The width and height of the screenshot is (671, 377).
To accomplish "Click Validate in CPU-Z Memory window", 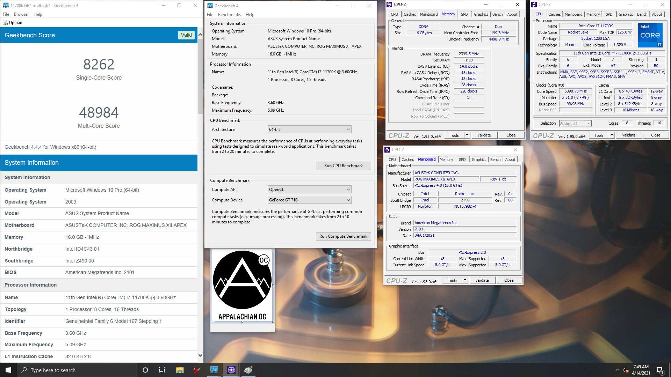I will tap(484, 135).
